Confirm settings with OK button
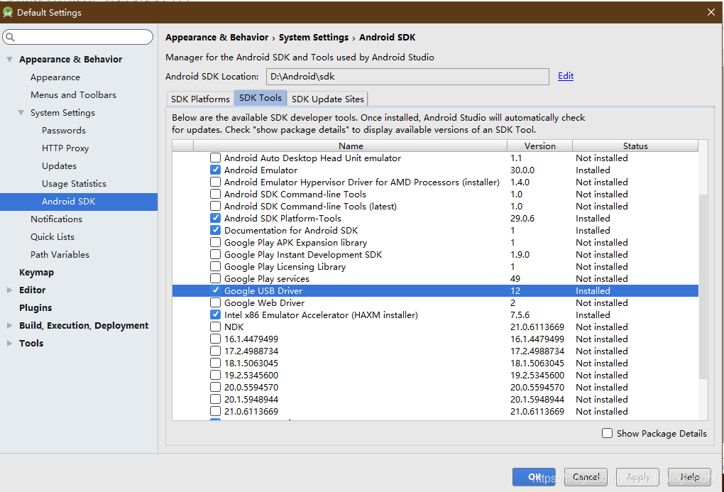 coord(534,477)
